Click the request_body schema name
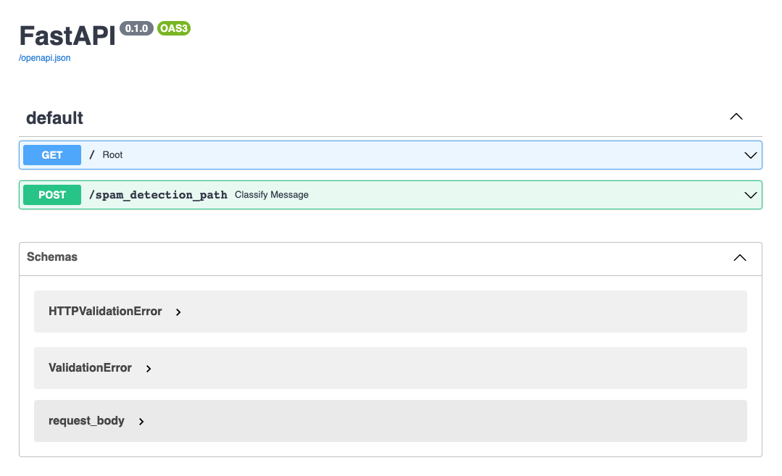Image resolution: width=782 pixels, height=476 pixels. [x=86, y=421]
